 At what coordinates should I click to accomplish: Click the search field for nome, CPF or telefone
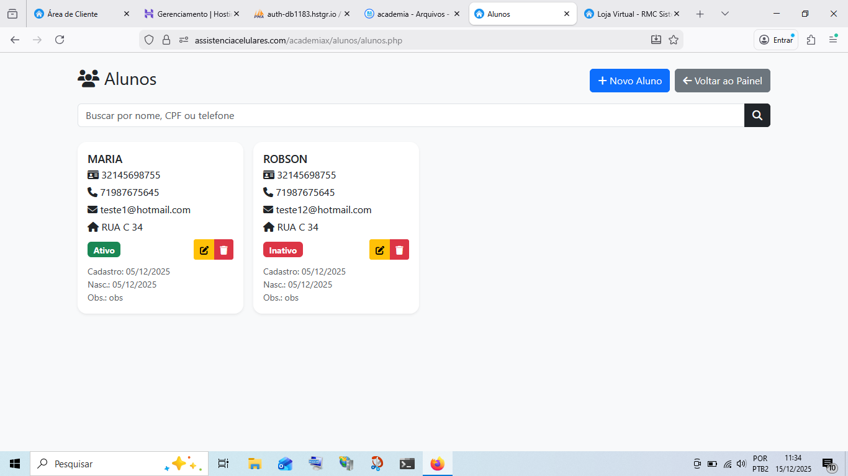click(410, 115)
